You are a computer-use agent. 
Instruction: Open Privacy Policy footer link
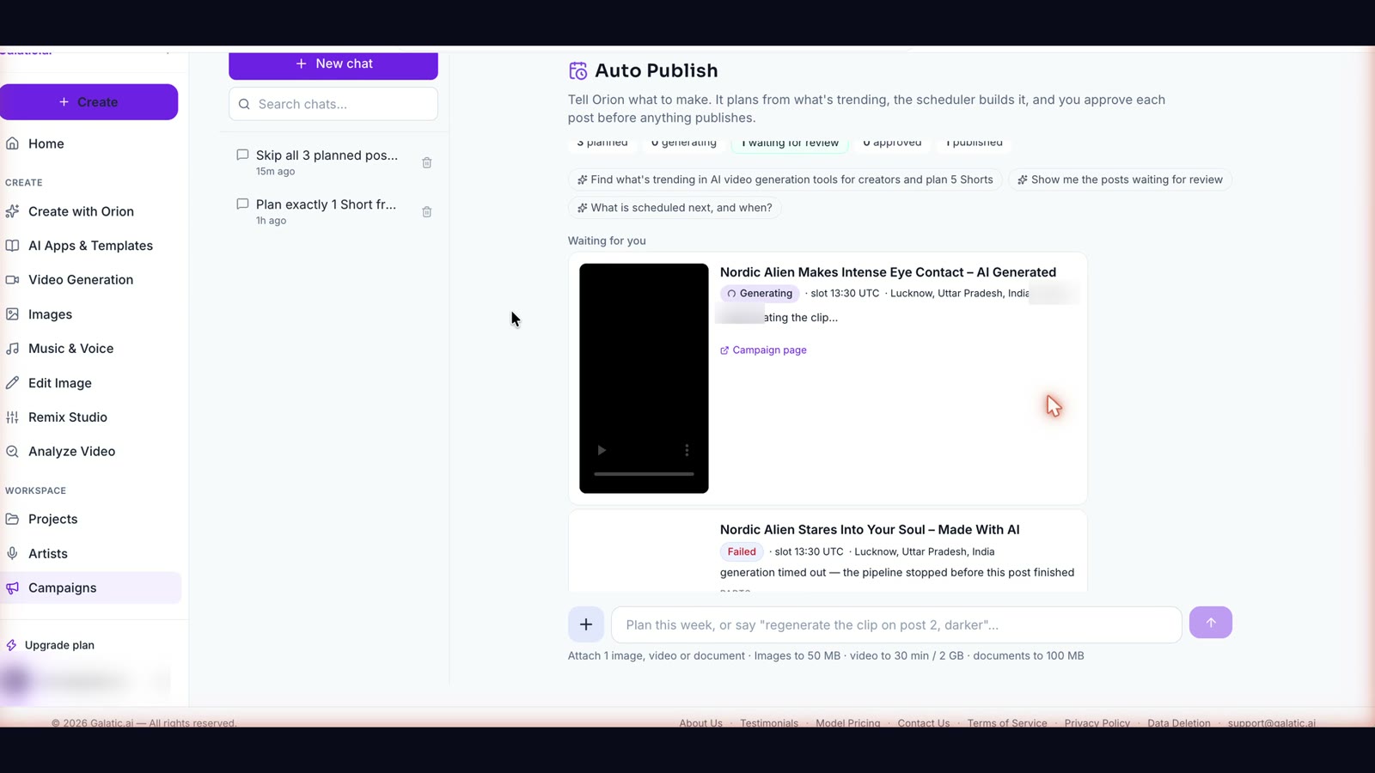[x=1097, y=722]
